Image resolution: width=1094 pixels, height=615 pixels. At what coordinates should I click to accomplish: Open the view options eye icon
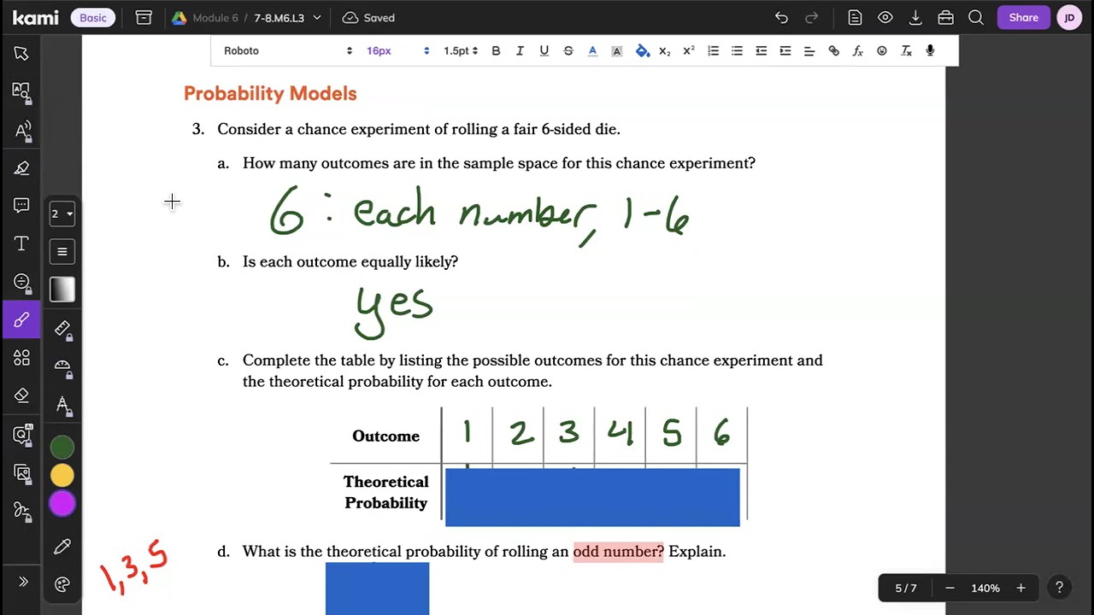885,17
